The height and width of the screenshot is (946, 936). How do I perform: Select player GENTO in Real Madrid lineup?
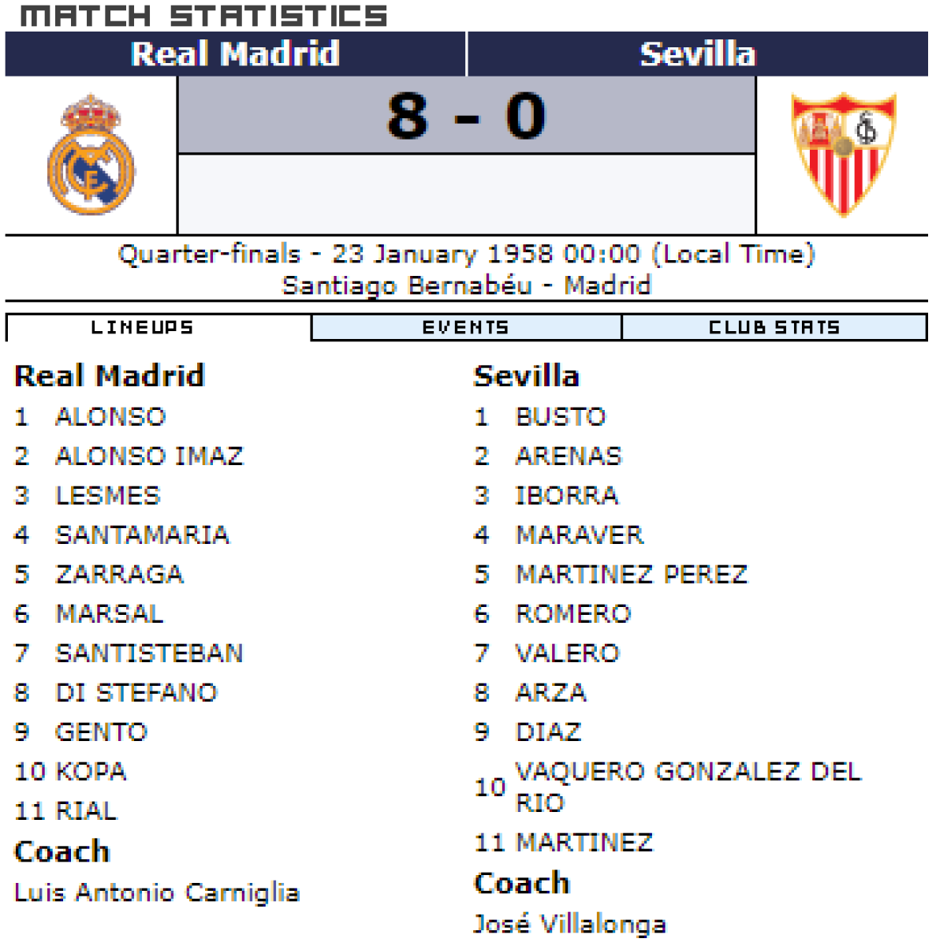click(101, 732)
